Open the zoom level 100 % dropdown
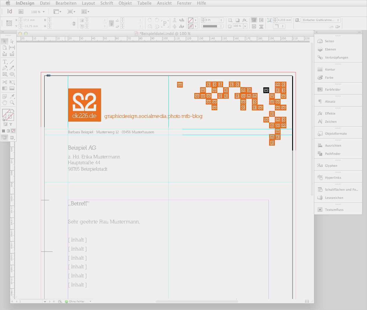The image size is (367, 310). click(x=38, y=12)
